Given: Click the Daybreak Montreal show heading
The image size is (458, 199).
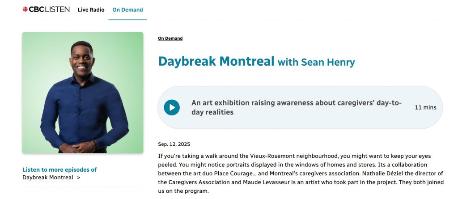Looking at the screenshot, I should pos(216,61).
